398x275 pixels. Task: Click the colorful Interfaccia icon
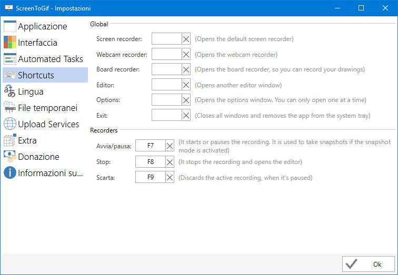point(10,42)
